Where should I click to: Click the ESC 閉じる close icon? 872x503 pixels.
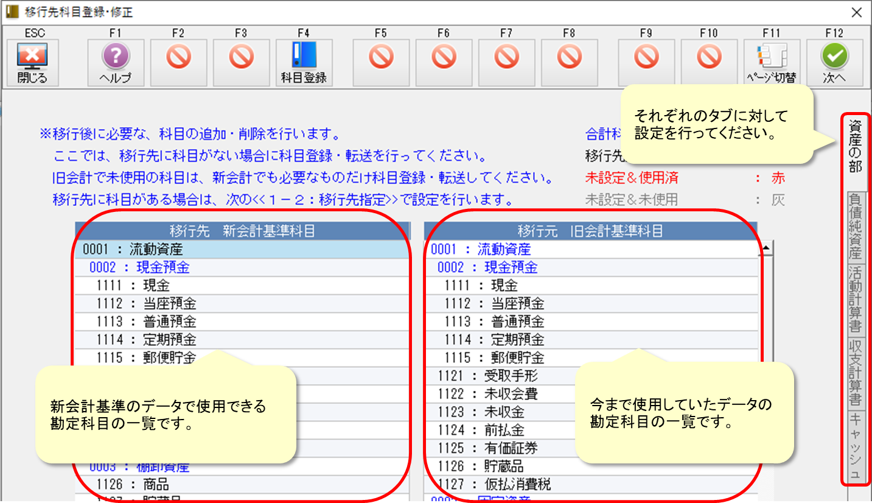pyautogui.click(x=32, y=63)
